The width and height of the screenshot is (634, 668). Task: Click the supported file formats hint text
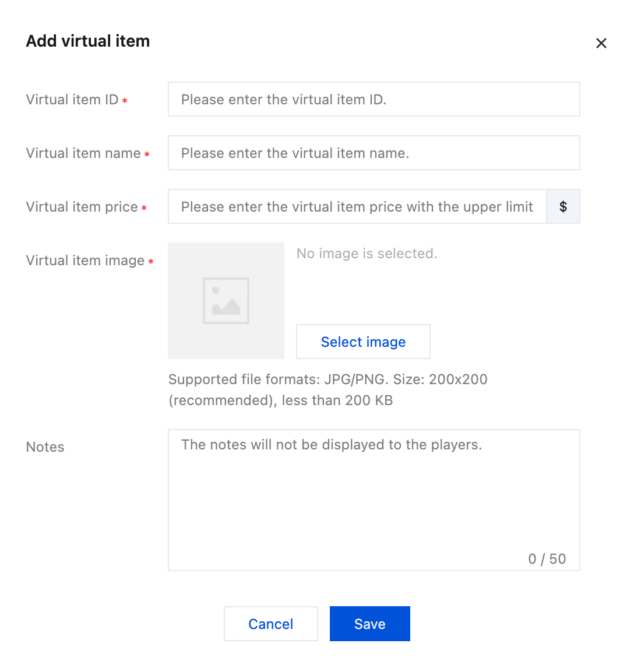pyautogui.click(x=327, y=390)
